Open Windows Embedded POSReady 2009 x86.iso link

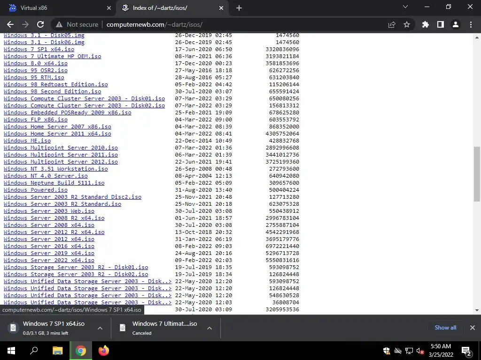(68, 112)
